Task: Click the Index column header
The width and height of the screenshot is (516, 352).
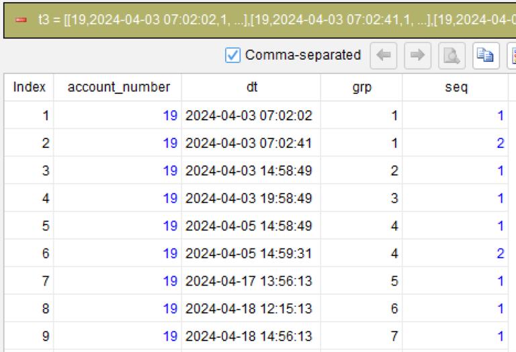Action: click(x=29, y=87)
